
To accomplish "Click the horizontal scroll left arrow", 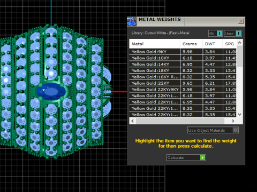I will click(132, 121).
